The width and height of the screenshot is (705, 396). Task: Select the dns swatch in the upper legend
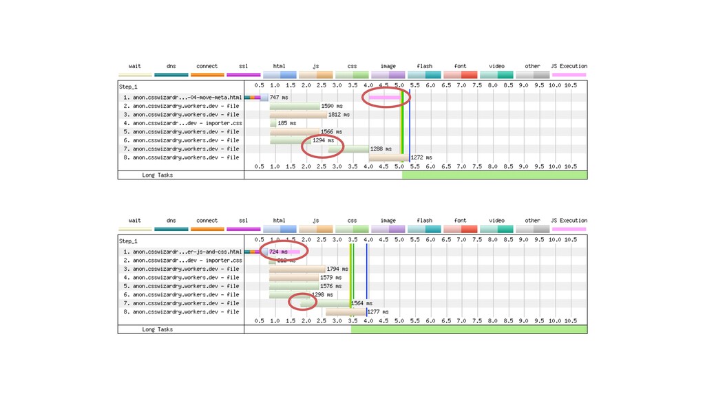171,74
